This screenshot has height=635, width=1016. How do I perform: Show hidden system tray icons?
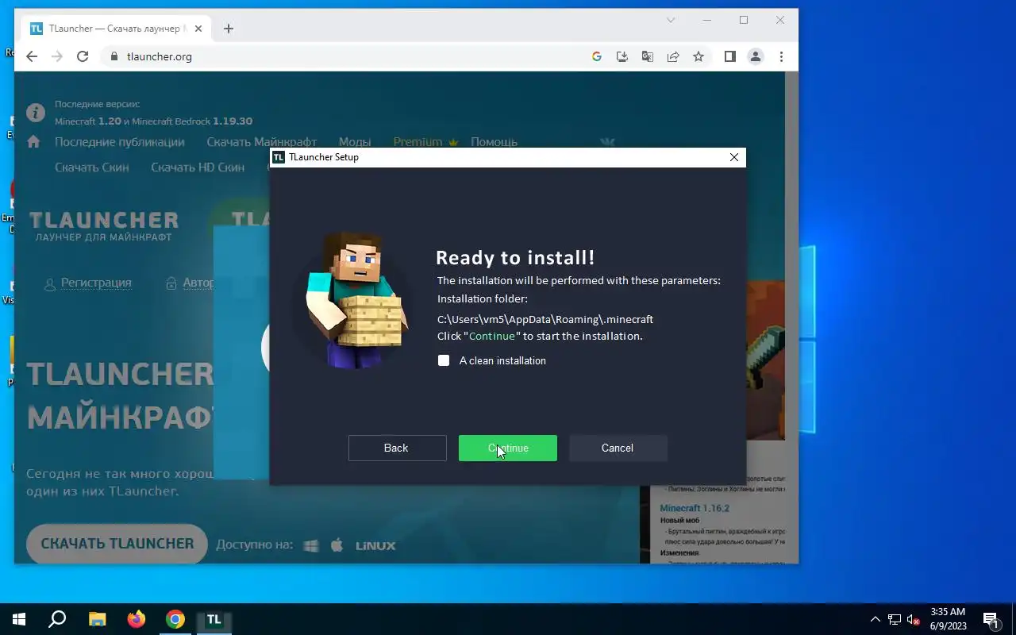(876, 619)
